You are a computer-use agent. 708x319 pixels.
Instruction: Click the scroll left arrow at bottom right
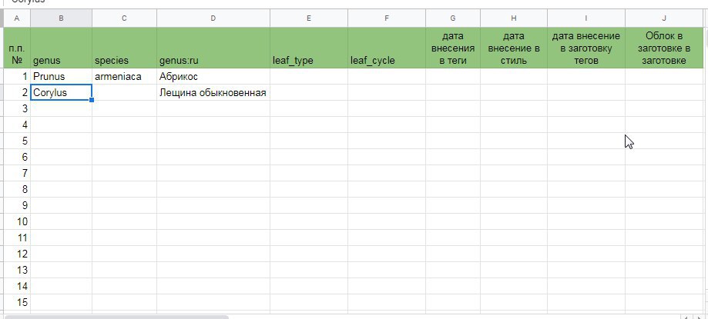(686, 317)
